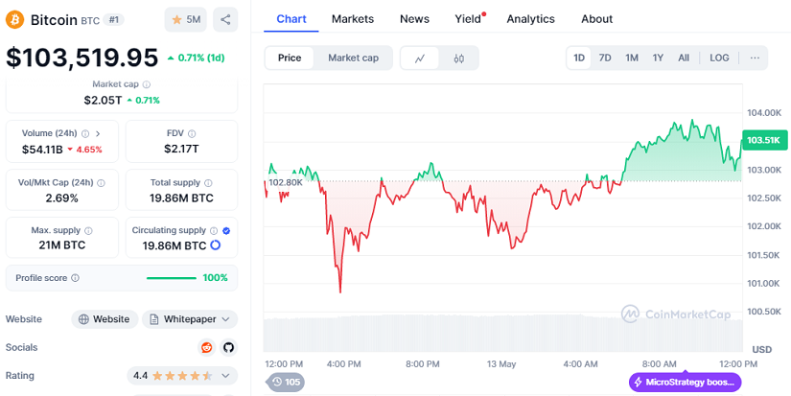Click the Profile score progress bar

coord(173,278)
